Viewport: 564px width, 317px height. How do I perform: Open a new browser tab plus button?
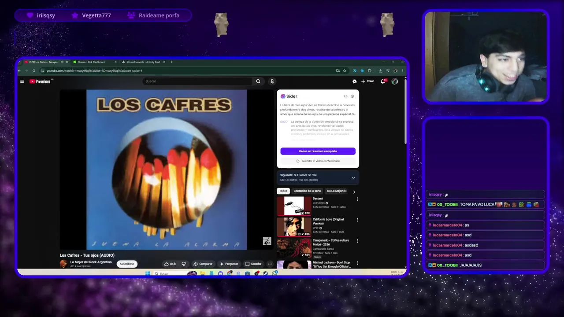[x=171, y=62]
